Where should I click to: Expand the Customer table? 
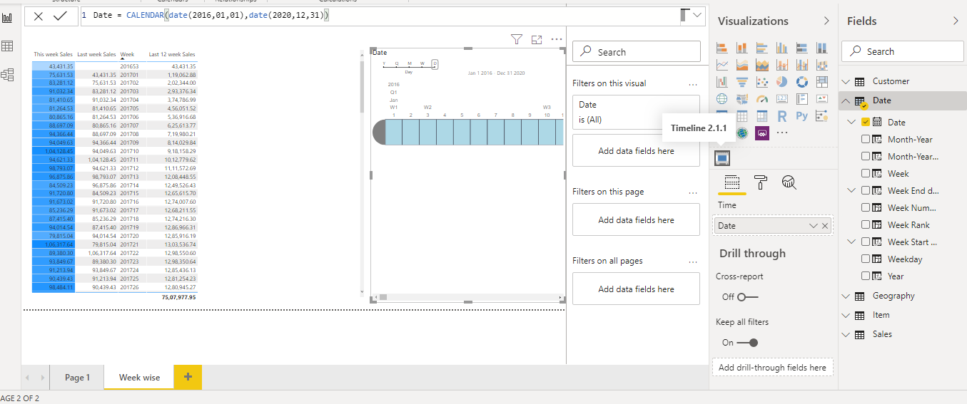click(846, 81)
